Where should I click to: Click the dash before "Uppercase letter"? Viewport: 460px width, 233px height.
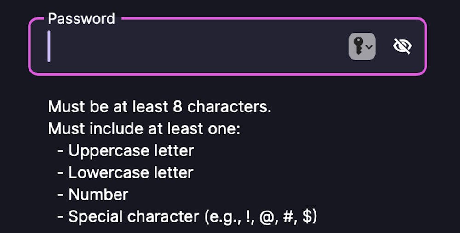[60, 151]
